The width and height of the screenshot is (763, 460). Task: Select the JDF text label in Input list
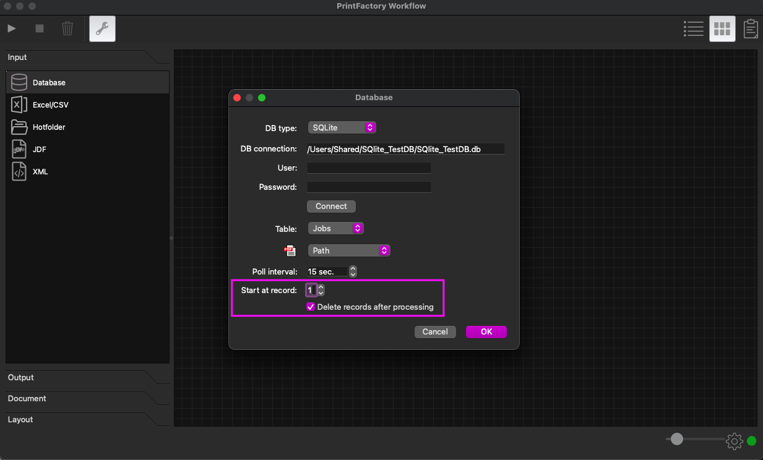click(x=40, y=149)
